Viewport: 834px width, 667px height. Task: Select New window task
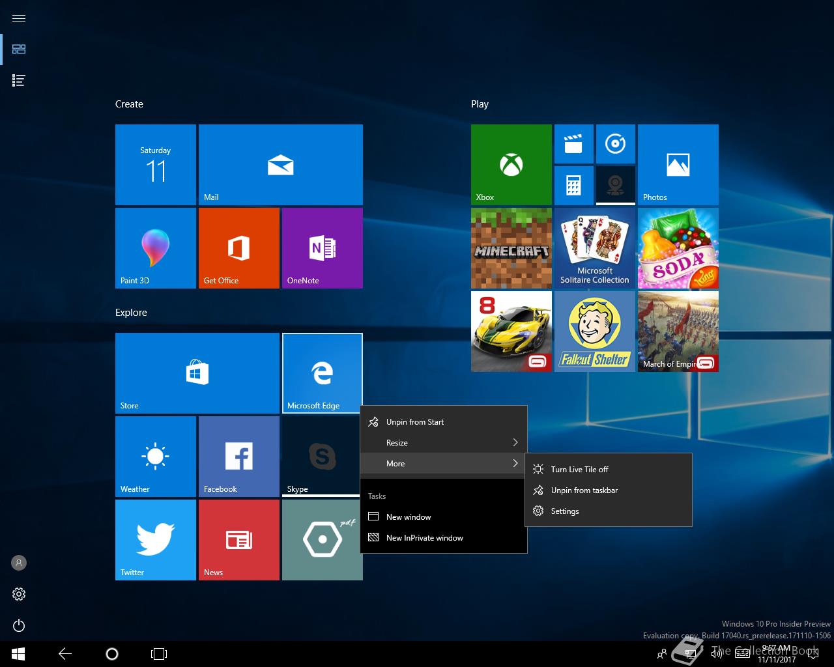click(444, 517)
